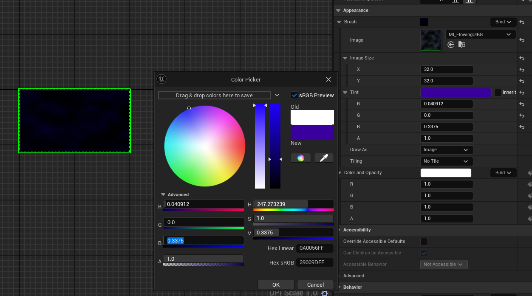532x296 pixels.
Task: Open the MI_FlowingUIBG image asset dropdown
Action: pos(481,34)
